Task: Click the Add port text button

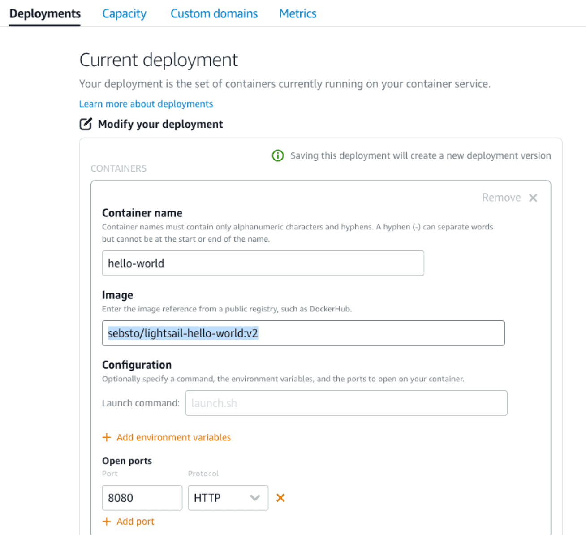Action: tap(135, 522)
